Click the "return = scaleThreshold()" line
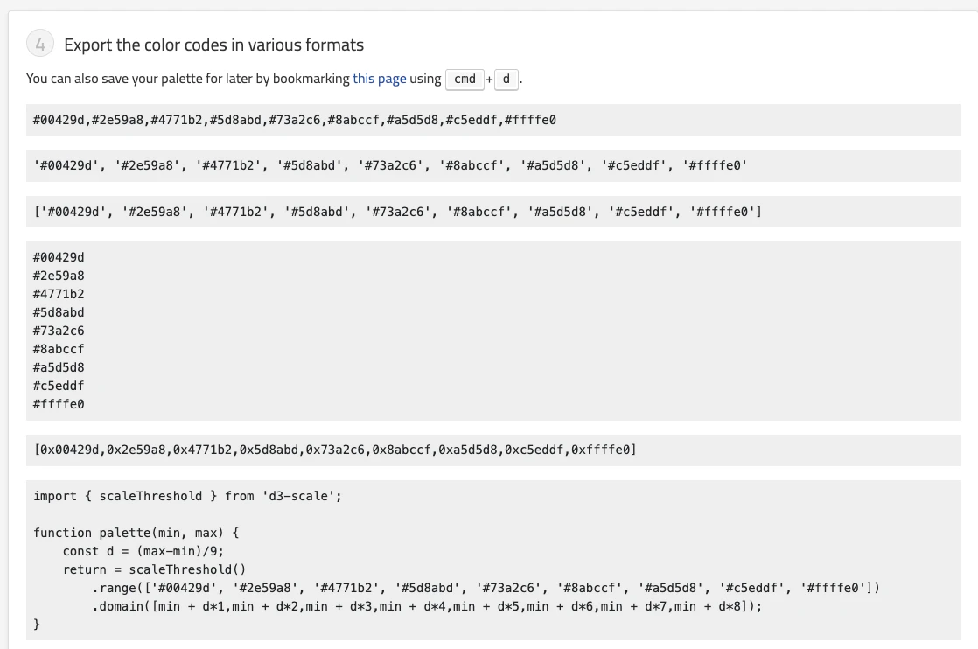This screenshot has width=978, height=649. pos(154,569)
